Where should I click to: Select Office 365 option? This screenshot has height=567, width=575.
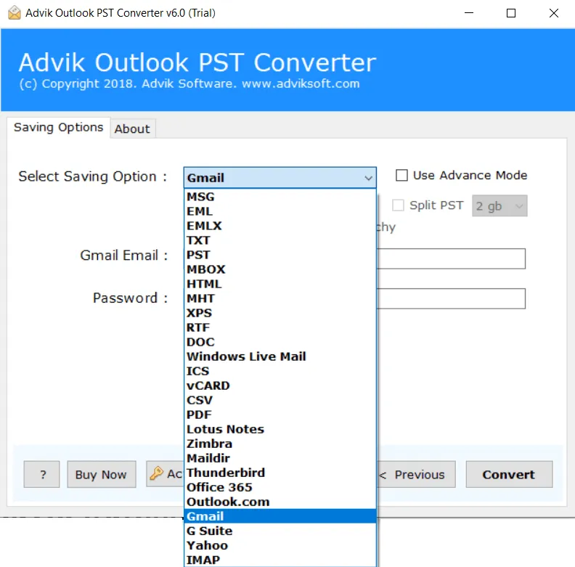click(280, 487)
